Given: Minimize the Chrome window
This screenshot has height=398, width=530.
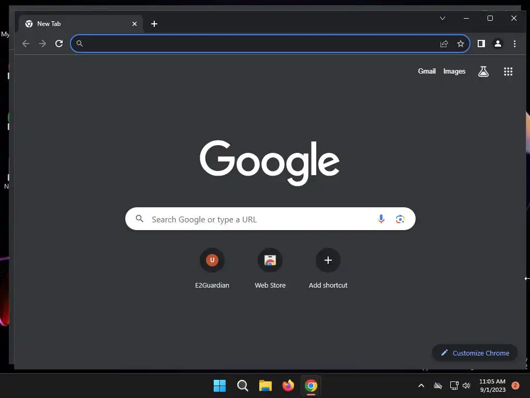Looking at the screenshot, I should (466, 18).
